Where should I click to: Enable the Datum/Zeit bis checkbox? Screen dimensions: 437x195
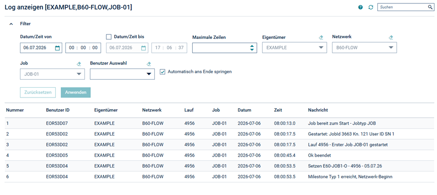109,37
